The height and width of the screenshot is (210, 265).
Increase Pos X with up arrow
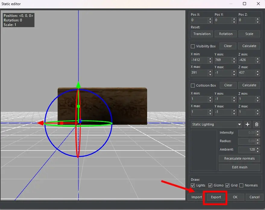pyautogui.click(x=210, y=19)
